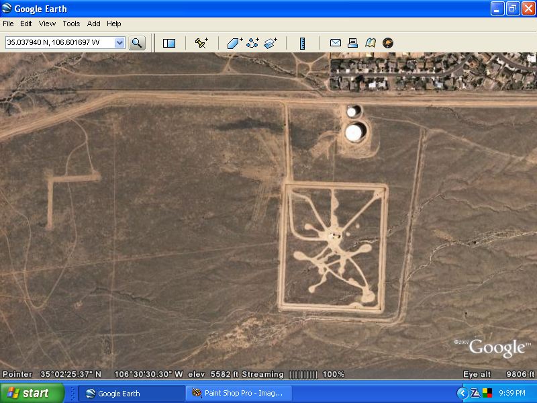Open the File menu

click(8, 24)
